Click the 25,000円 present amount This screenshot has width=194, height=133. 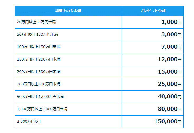(x=170, y=84)
